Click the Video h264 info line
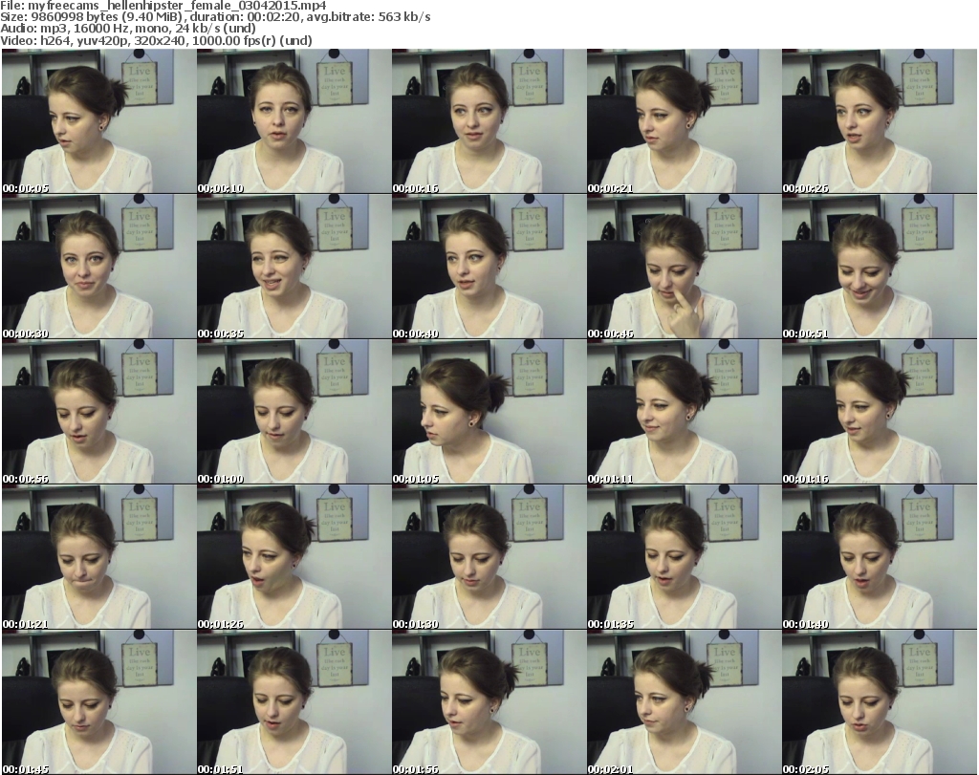Screen dimensions: 979x775 click(157, 41)
